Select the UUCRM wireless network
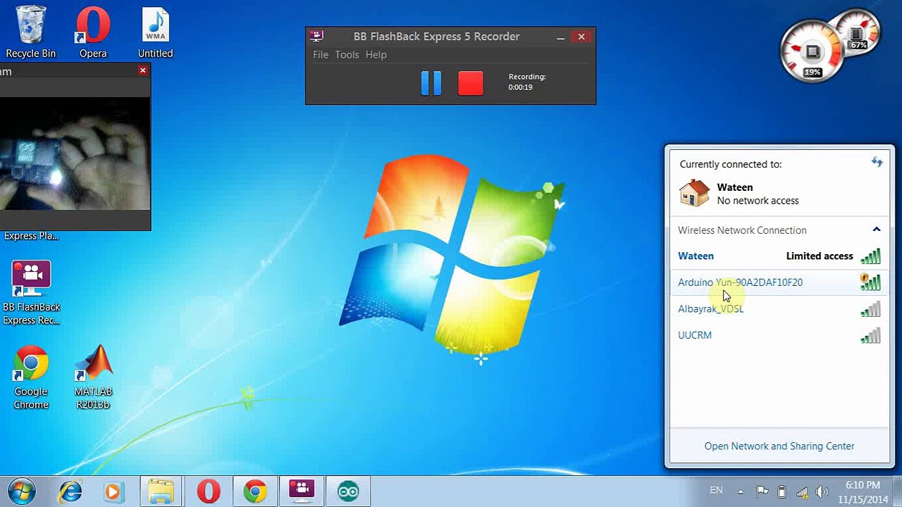Screen dimensions: 902x507 click(779, 335)
